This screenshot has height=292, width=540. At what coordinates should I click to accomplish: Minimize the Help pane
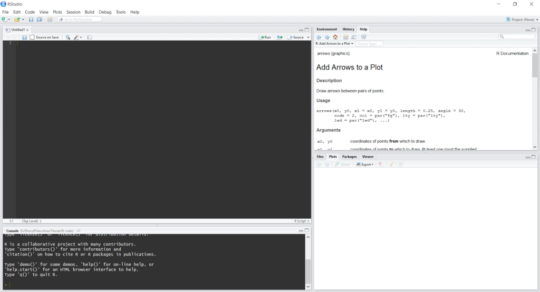point(527,30)
